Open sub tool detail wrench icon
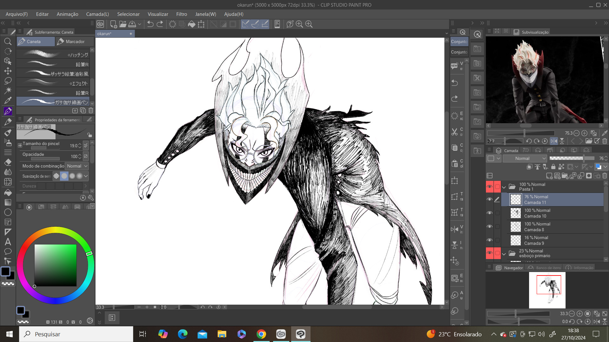This screenshot has width=609, height=342. [91, 198]
